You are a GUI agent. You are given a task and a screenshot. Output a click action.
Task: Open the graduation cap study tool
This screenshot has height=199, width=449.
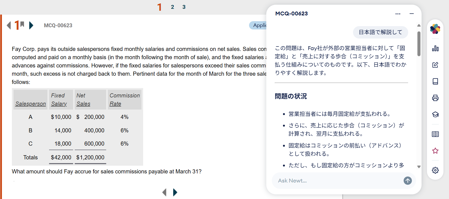435,115
